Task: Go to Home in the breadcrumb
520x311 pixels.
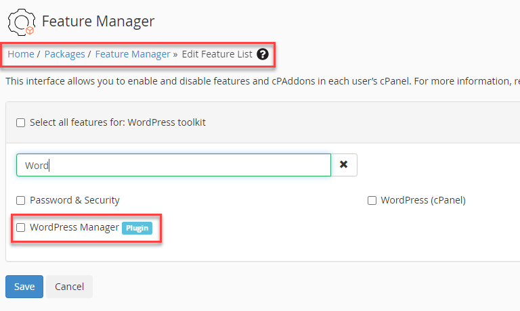Action: tap(20, 54)
